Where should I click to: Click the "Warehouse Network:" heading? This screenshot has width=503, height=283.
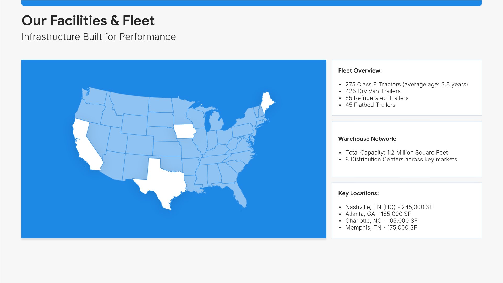(x=367, y=139)
